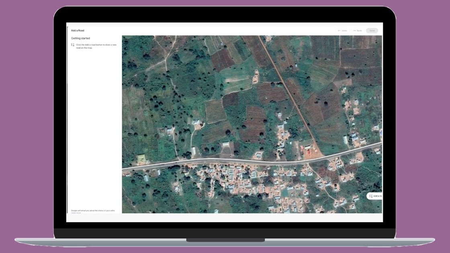The image size is (450, 253).
Task: Click the left end of the white road
Action: pyautogui.click(x=124, y=169)
